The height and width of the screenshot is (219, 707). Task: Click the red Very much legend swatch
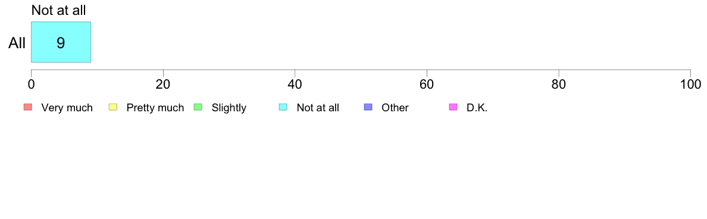pyautogui.click(x=27, y=107)
